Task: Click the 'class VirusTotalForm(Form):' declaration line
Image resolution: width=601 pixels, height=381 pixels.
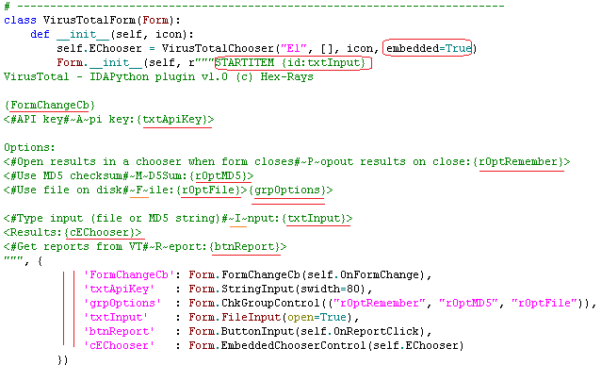Action: (92, 20)
